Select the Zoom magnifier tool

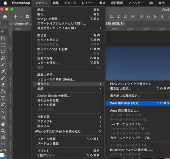pyautogui.click(x=3, y=131)
